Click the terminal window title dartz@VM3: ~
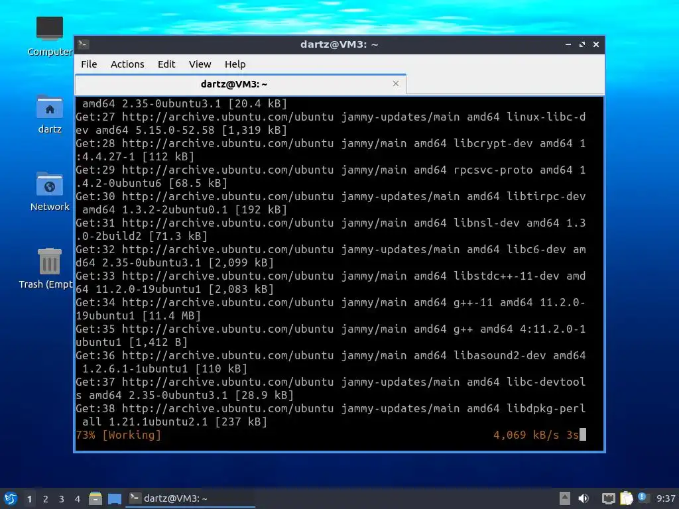 tap(339, 44)
